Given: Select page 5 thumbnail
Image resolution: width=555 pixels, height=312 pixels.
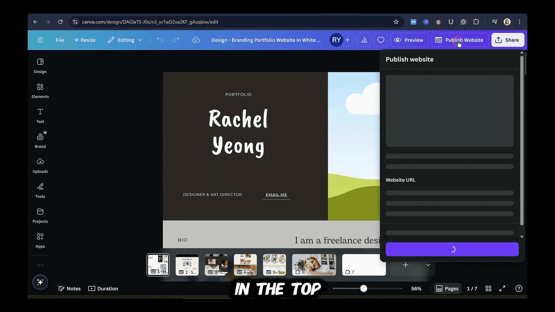Looking at the screenshot, I should [274, 265].
